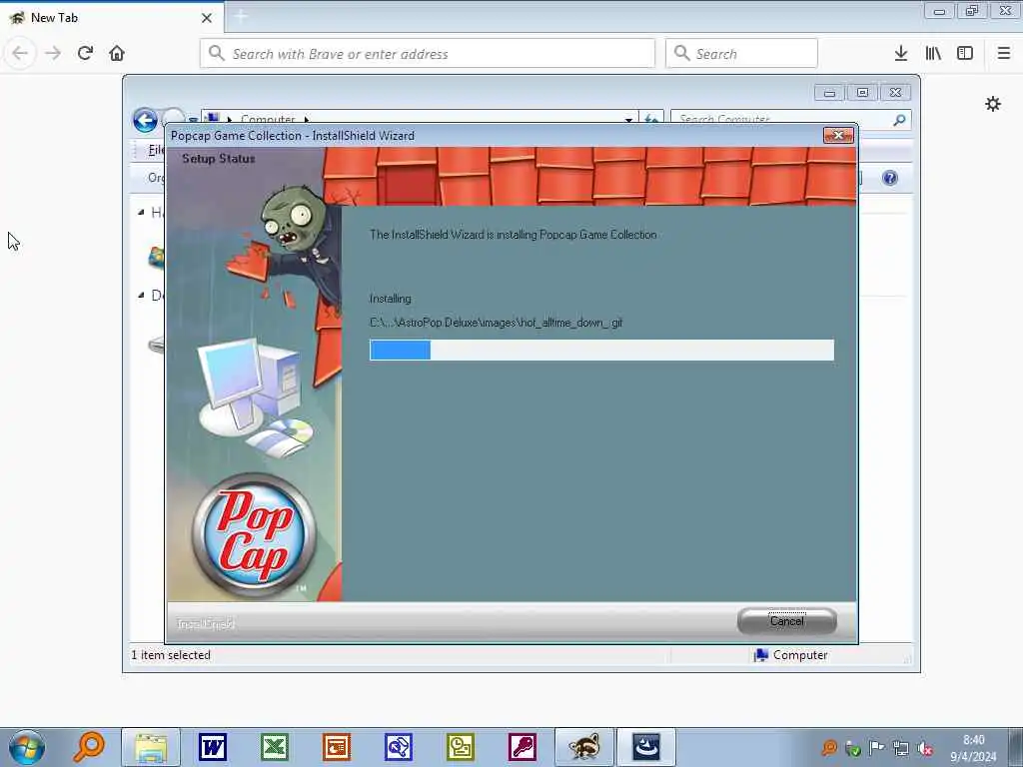Image resolution: width=1023 pixels, height=767 pixels.
Task: Click the Explorer search magnifier icon
Action: coord(900,120)
